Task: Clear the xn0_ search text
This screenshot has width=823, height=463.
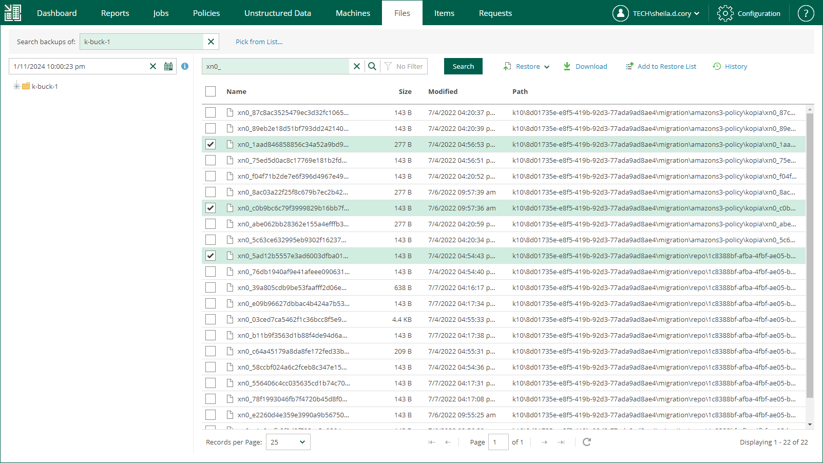Action: coord(357,66)
